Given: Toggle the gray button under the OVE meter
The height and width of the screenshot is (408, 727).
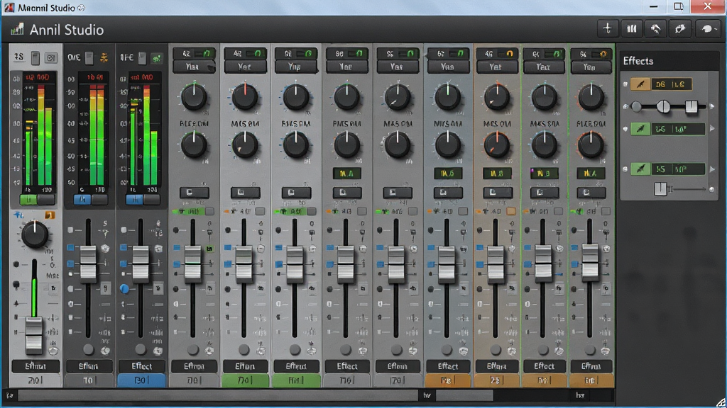Looking at the screenshot, I should point(99,199).
